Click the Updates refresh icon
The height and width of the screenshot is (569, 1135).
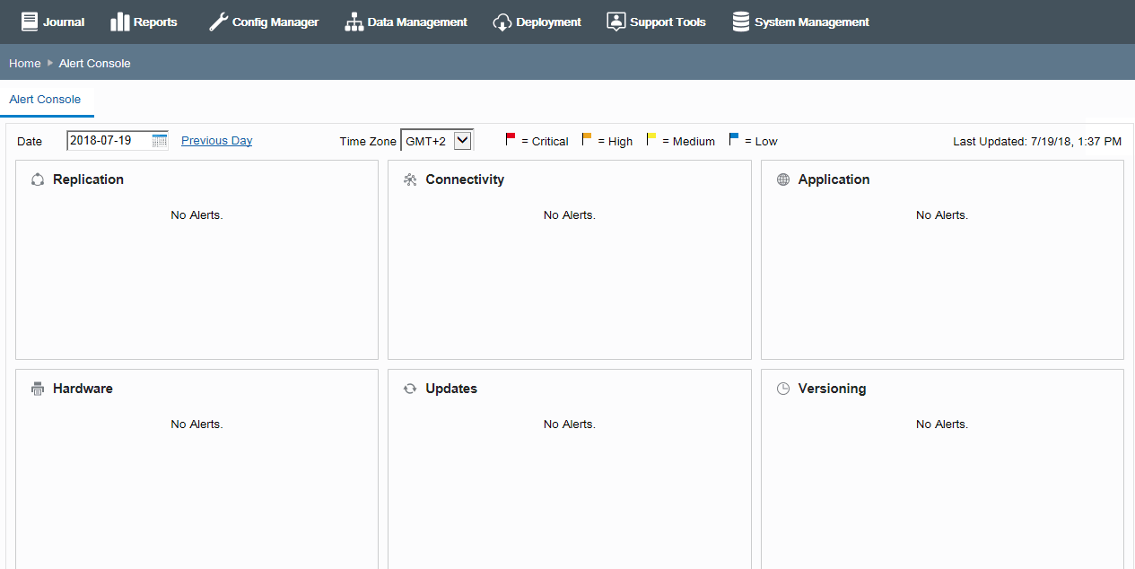(x=410, y=389)
